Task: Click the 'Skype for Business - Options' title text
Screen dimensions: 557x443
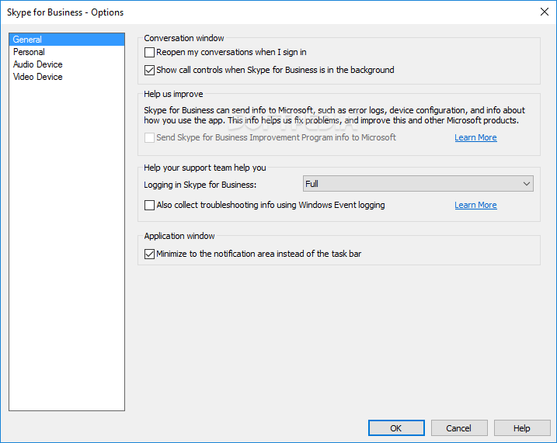Action: 65,12
